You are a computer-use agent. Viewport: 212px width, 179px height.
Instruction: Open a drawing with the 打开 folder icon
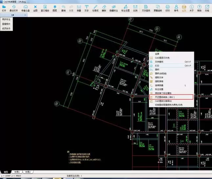[x=4, y=8]
